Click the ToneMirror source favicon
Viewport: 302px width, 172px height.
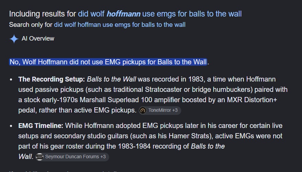(143, 110)
